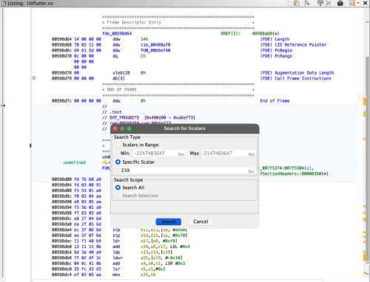Click the '* END OF FRAME' header text

[119, 89]
